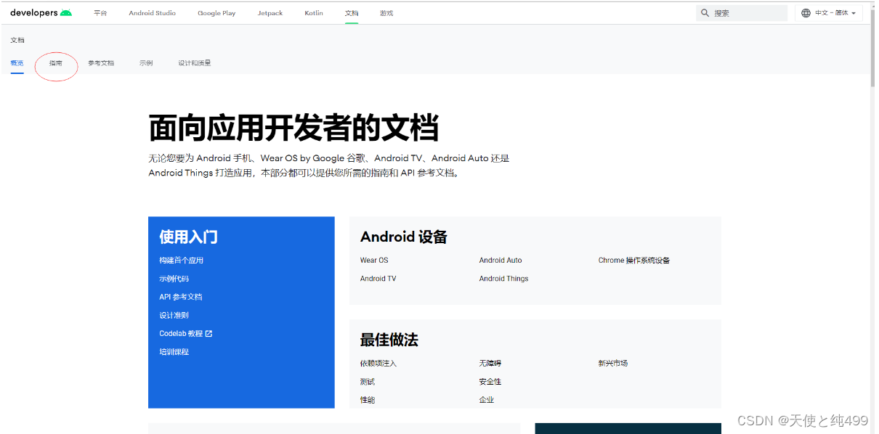
Task: Open 安全性 link
Action: click(490, 382)
